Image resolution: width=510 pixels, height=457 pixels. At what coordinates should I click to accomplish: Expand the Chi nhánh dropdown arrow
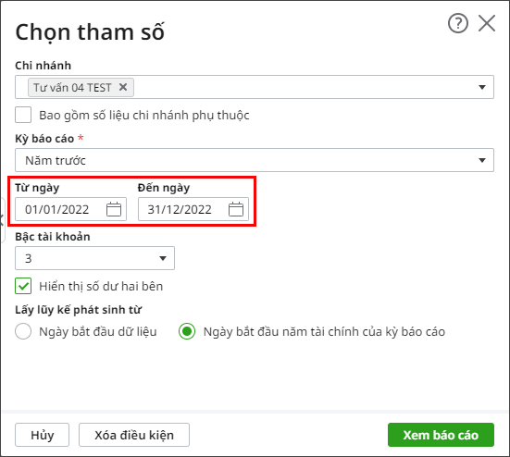click(x=482, y=87)
